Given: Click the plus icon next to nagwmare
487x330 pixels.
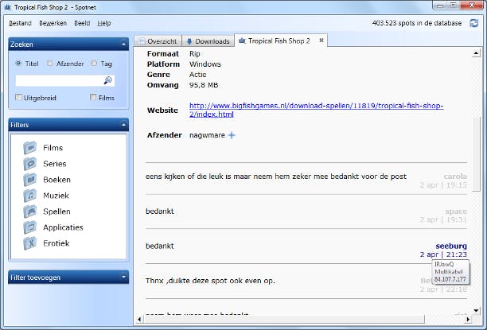Looking at the screenshot, I should pos(232,135).
